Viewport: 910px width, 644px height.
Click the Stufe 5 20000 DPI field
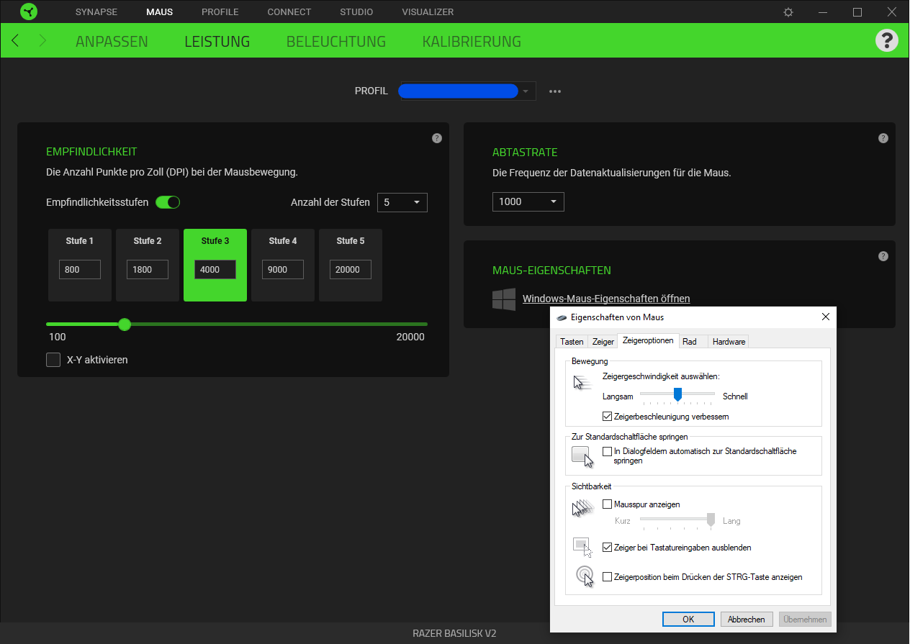(x=351, y=270)
